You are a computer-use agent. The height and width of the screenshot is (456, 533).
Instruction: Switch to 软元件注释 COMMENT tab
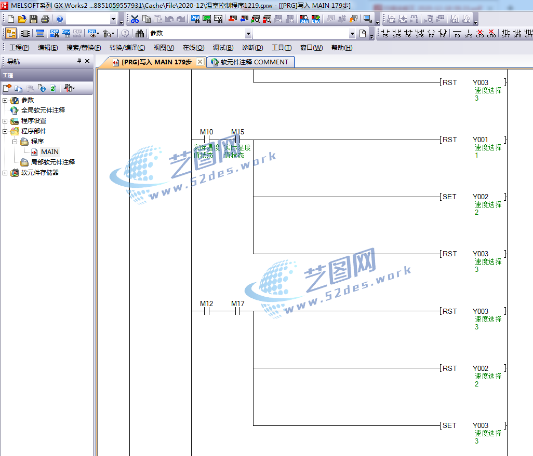[250, 62]
